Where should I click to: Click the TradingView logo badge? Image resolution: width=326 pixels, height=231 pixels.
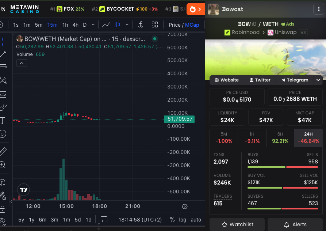click(23, 190)
